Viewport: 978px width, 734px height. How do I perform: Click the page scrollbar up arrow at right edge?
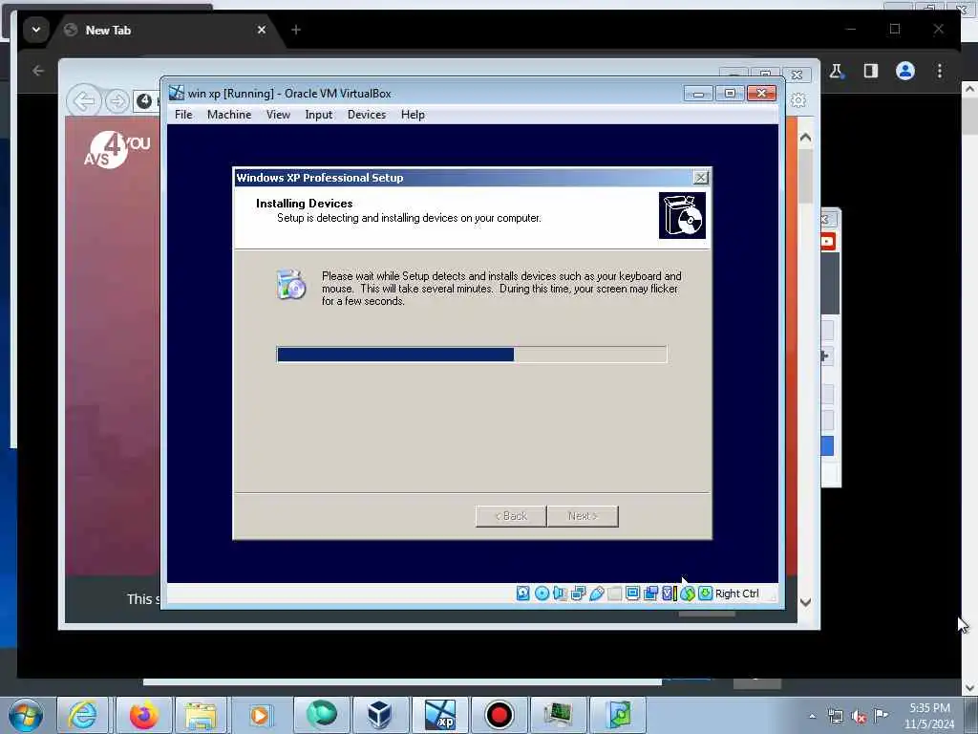[x=969, y=89]
